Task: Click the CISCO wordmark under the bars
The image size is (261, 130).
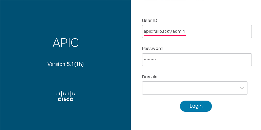Action: coord(65,99)
